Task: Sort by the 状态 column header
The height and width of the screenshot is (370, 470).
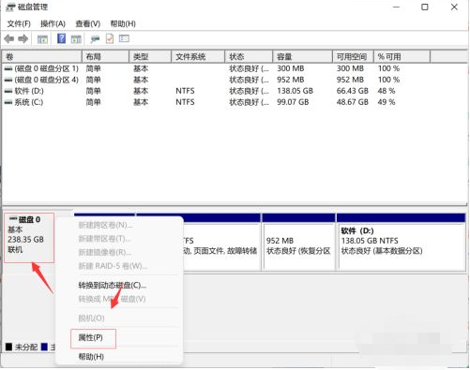Action: 249,57
